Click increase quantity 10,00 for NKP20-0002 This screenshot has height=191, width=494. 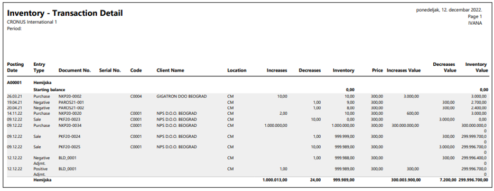282,96
